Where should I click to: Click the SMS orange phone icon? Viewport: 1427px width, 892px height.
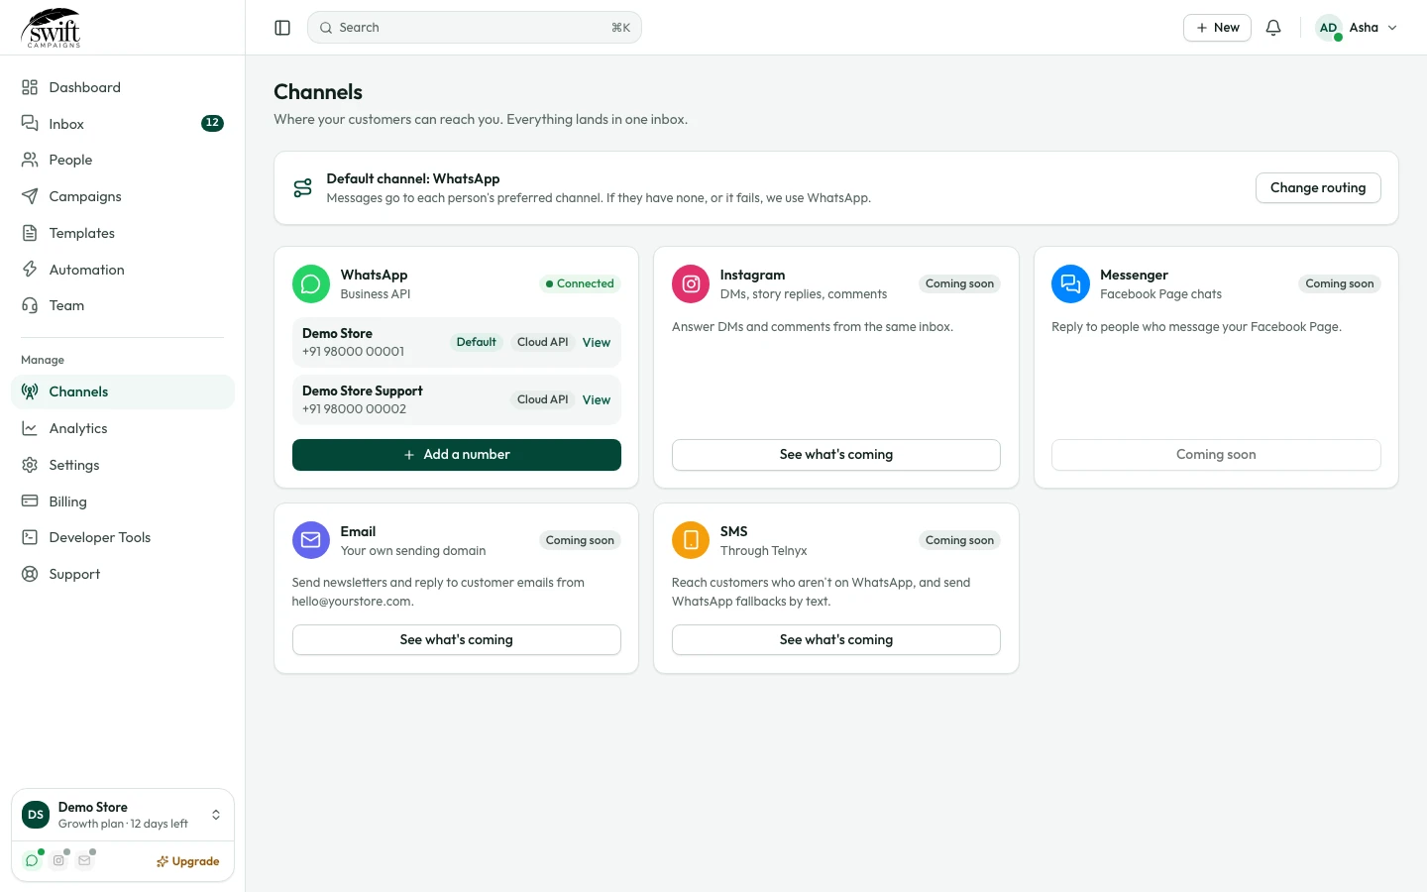pyautogui.click(x=691, y=540)
